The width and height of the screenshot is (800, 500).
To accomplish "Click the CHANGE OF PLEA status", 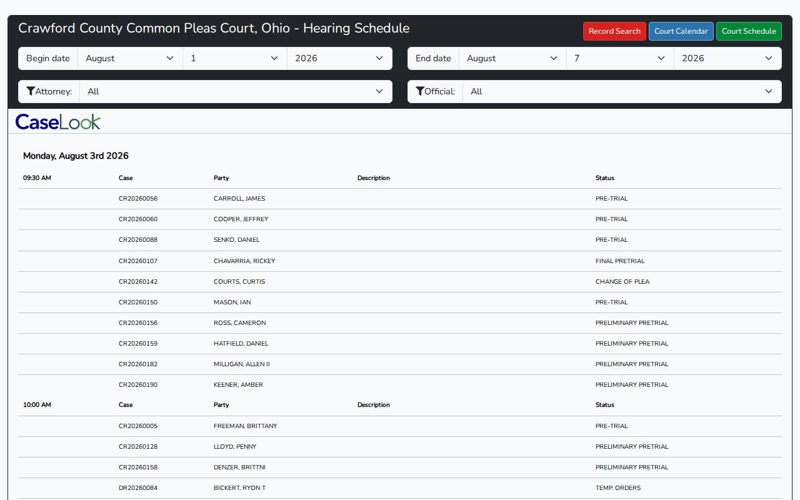I will (x=622, y=282).
